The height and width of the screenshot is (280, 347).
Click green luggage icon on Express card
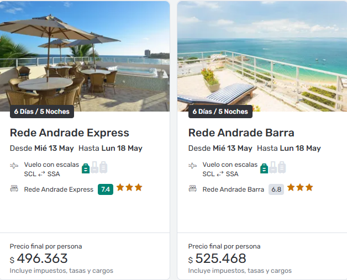coord(86,168)
